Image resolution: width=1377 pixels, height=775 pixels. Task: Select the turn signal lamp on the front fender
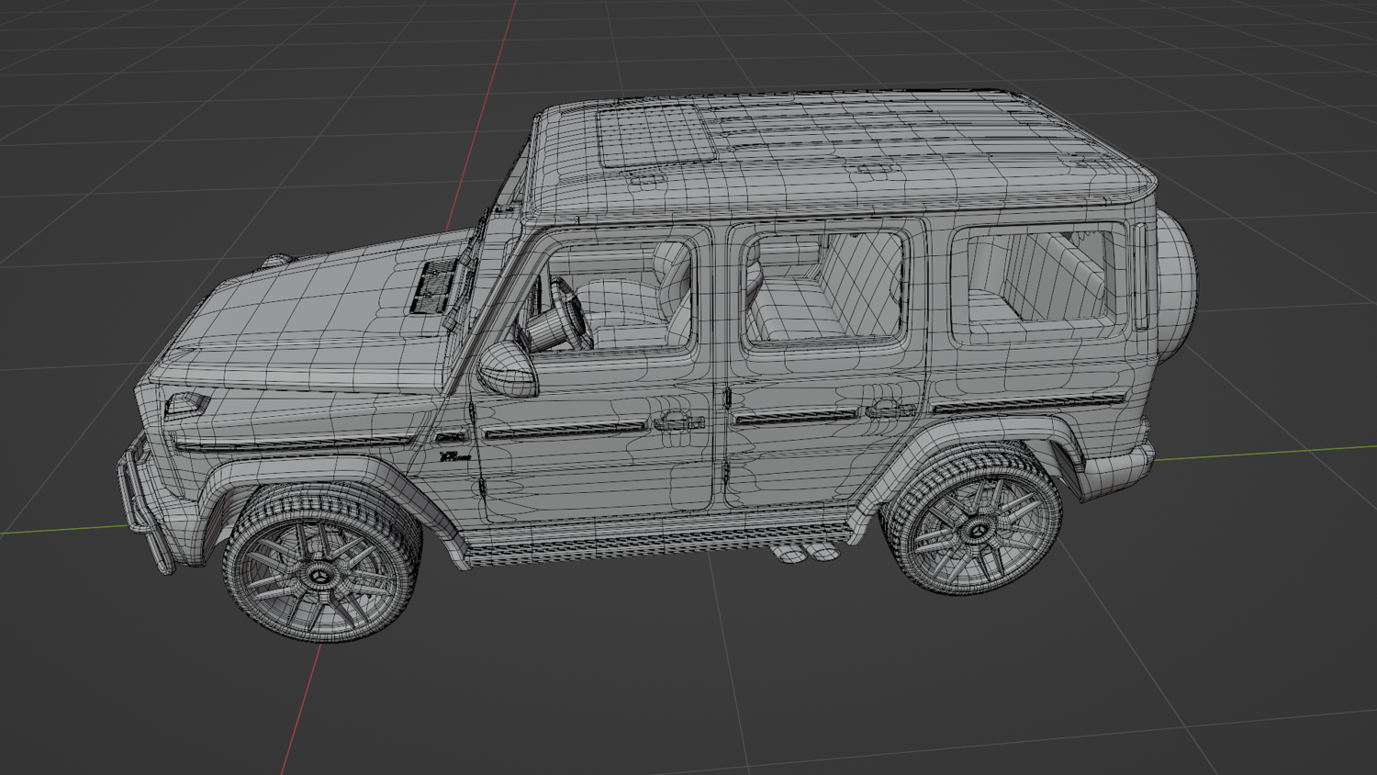point(186,404)
